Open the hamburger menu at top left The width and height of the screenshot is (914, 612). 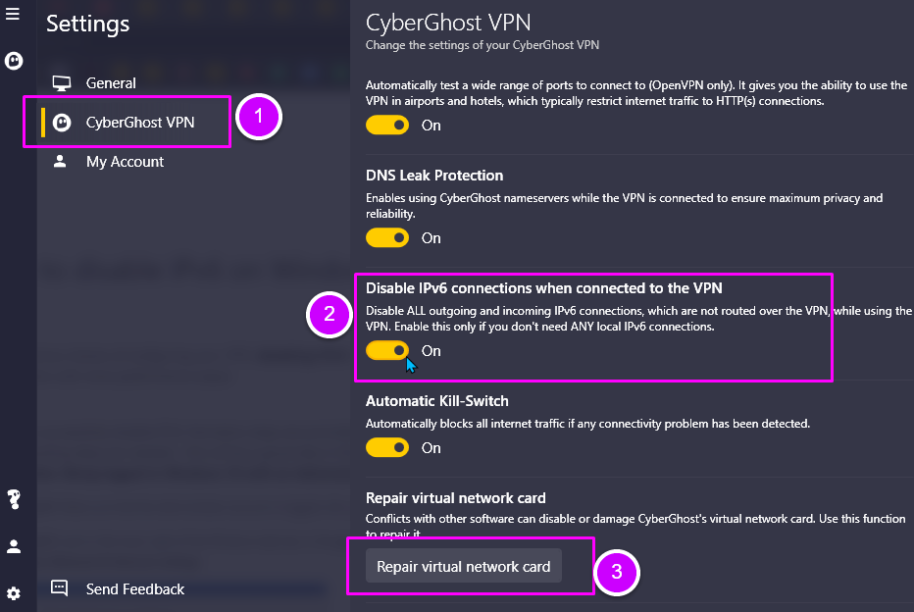click(13, 14)
